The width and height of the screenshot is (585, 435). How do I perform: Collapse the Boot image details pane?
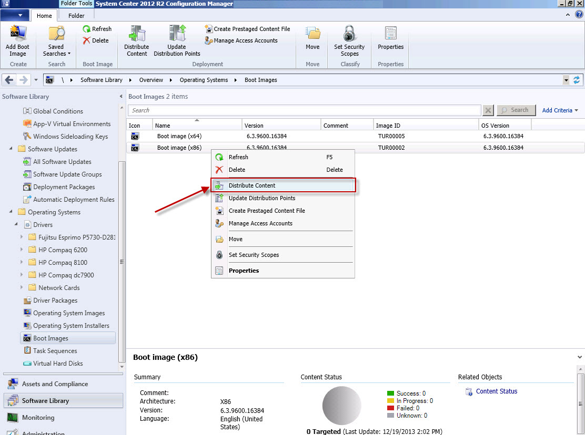[579, 357]
